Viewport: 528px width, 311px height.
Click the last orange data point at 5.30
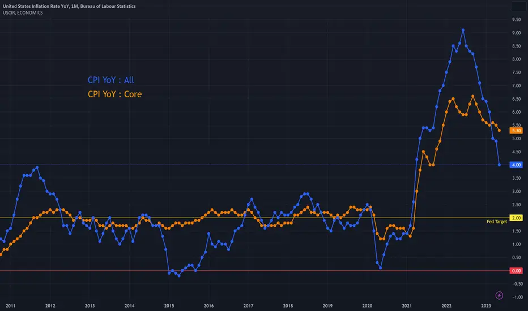click(x=499, y=131)
